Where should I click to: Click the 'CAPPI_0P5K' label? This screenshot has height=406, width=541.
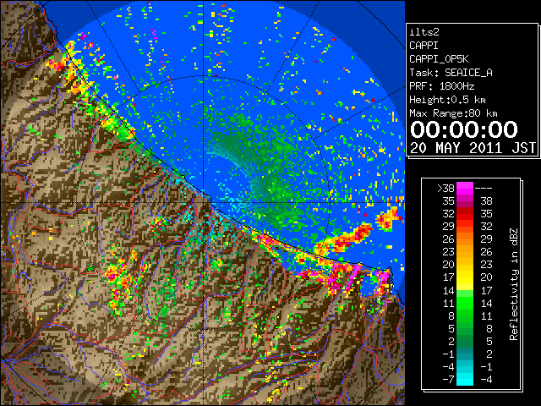tap(439, 59)
